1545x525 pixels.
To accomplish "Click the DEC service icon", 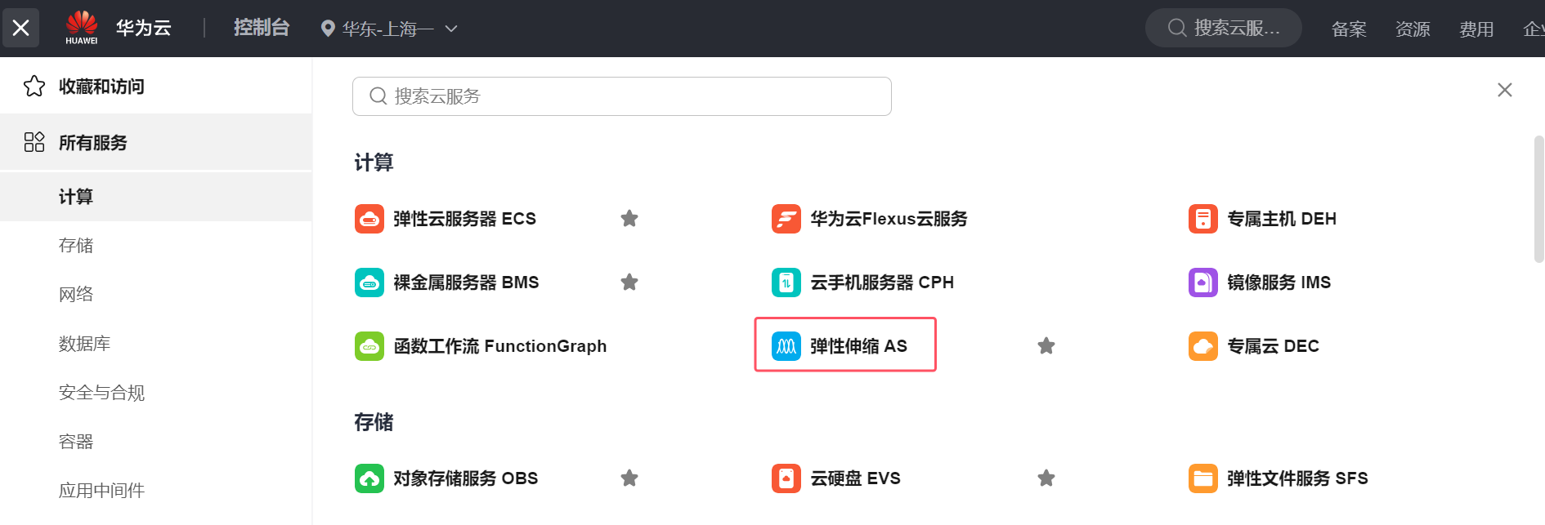I will point(1203,346).
